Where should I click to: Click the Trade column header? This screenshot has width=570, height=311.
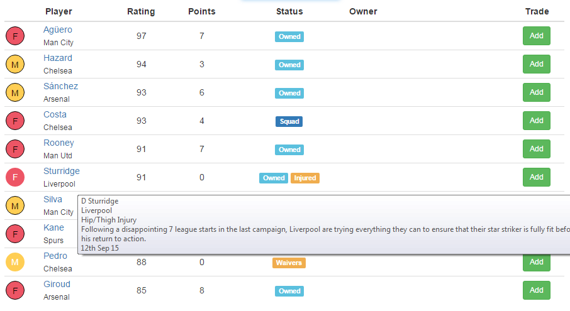point(537,11)
